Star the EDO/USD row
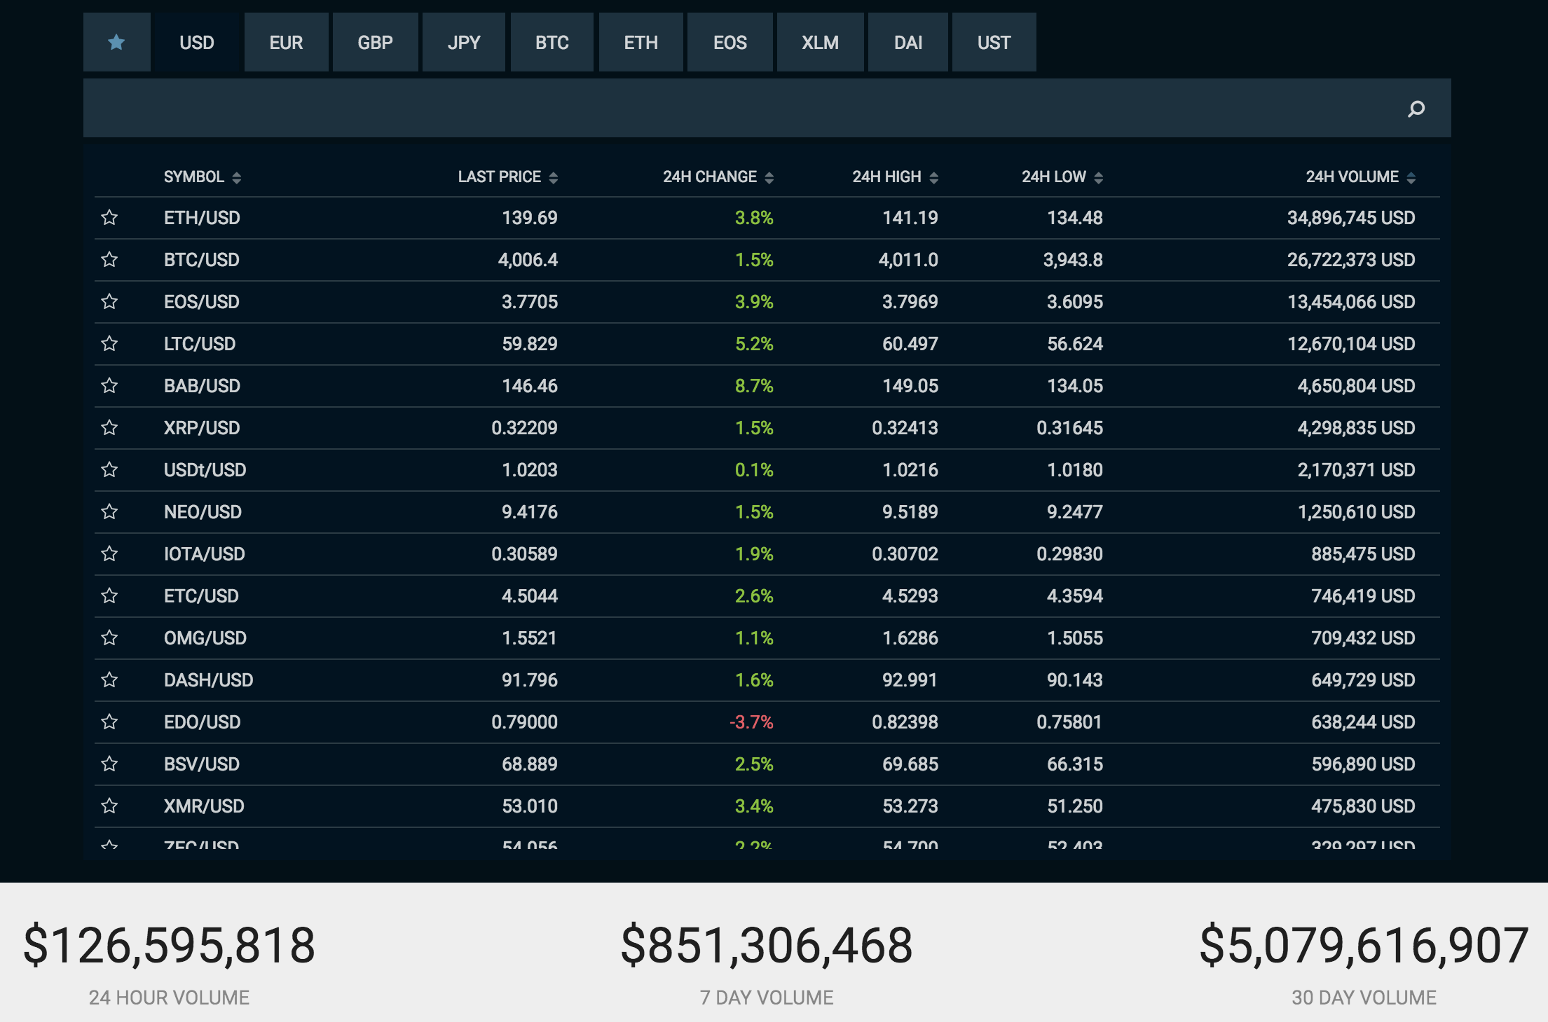 click(x=109, y=722)
